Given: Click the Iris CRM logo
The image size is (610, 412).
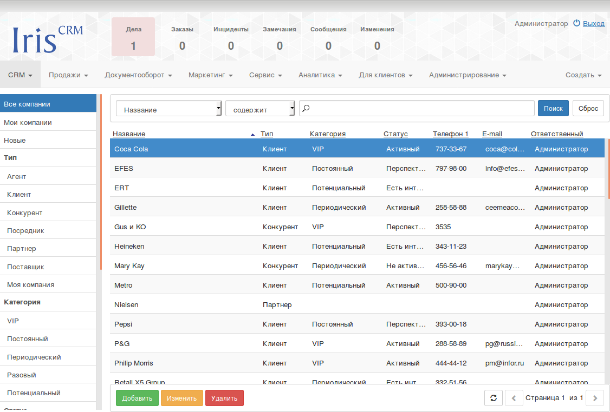Looking at the screenshot, I should click(48, 39).
